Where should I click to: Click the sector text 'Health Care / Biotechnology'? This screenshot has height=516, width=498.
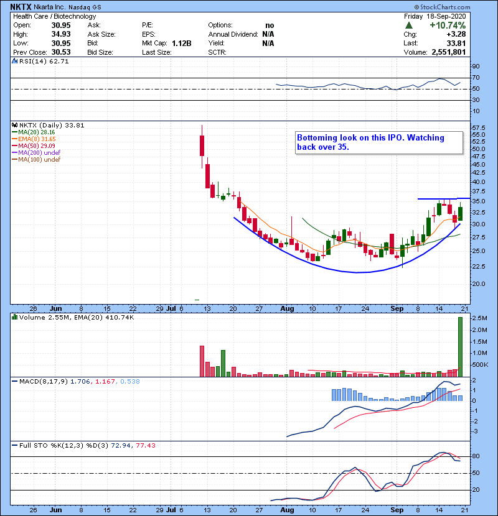pos(55,16)
